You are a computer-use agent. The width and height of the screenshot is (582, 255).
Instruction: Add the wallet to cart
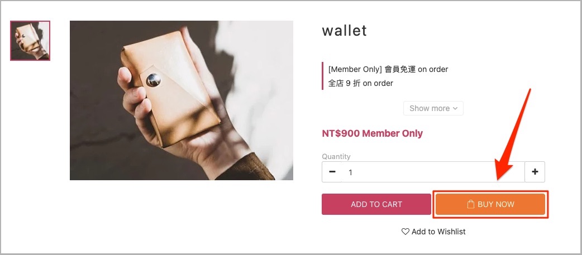click(x=376, y=204)
